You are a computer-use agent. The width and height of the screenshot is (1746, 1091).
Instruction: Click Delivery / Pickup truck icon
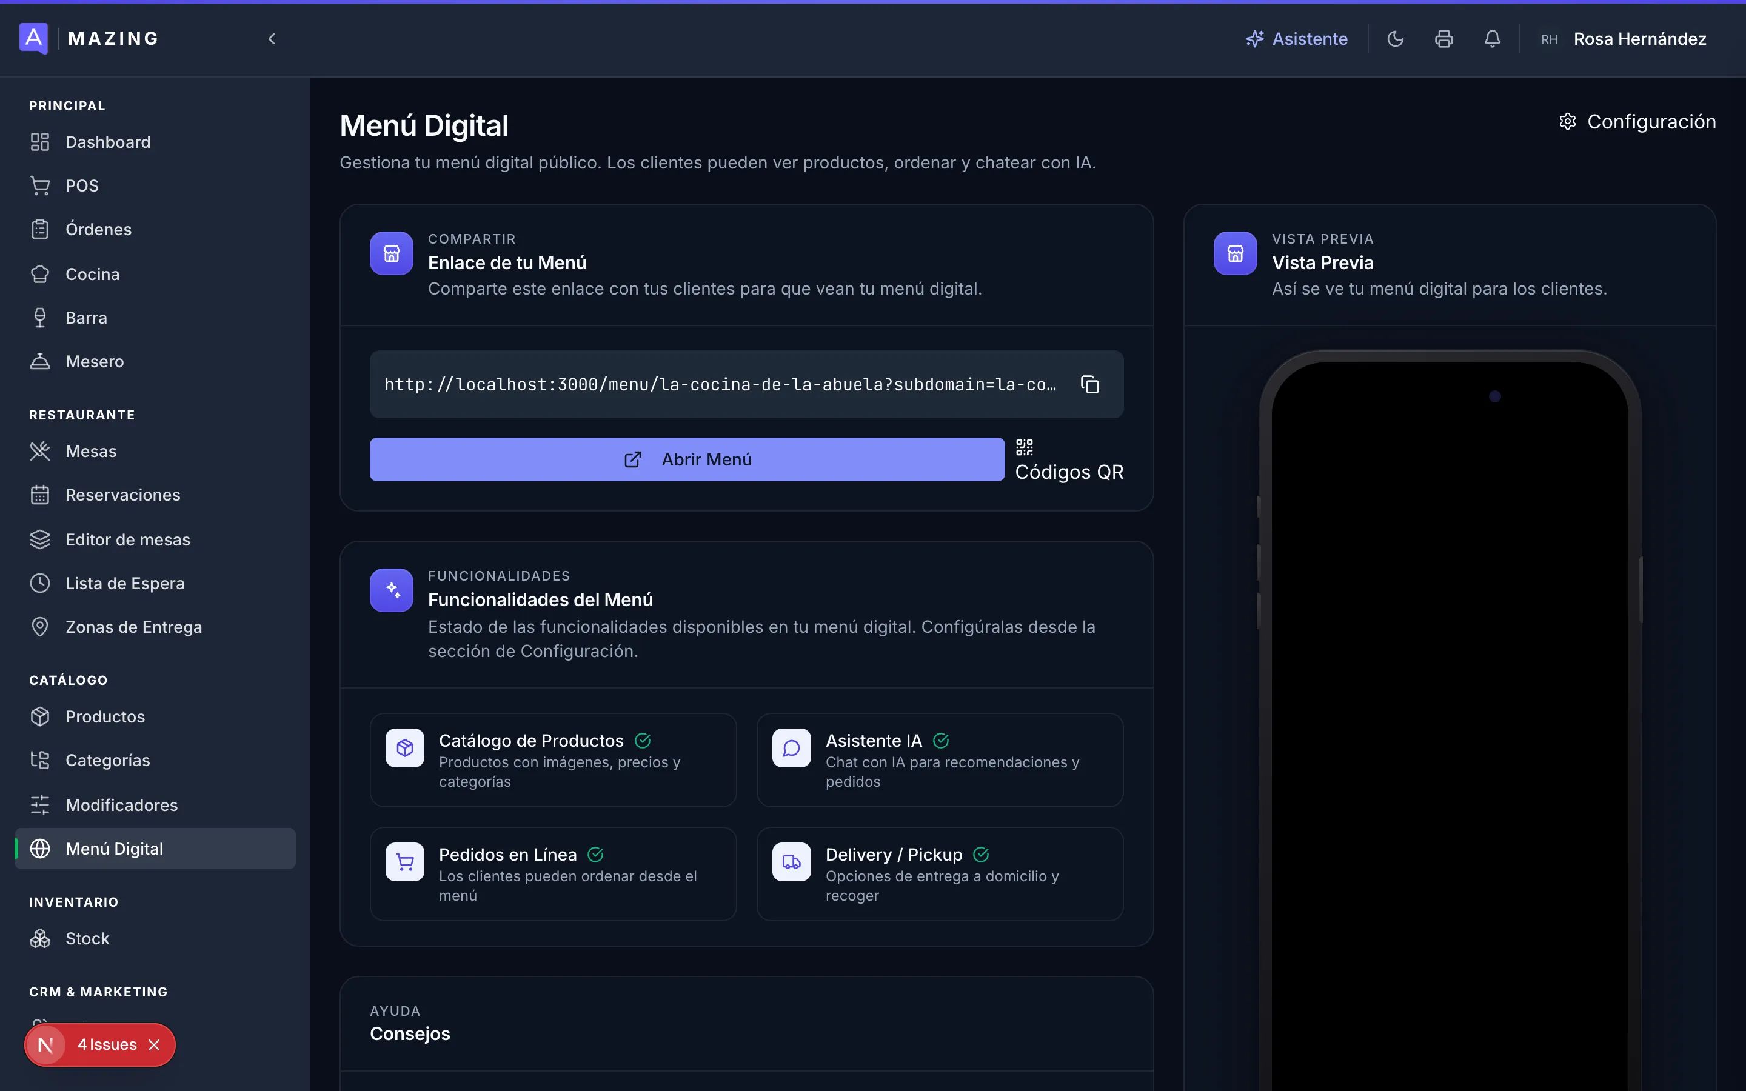pos(792,862)
